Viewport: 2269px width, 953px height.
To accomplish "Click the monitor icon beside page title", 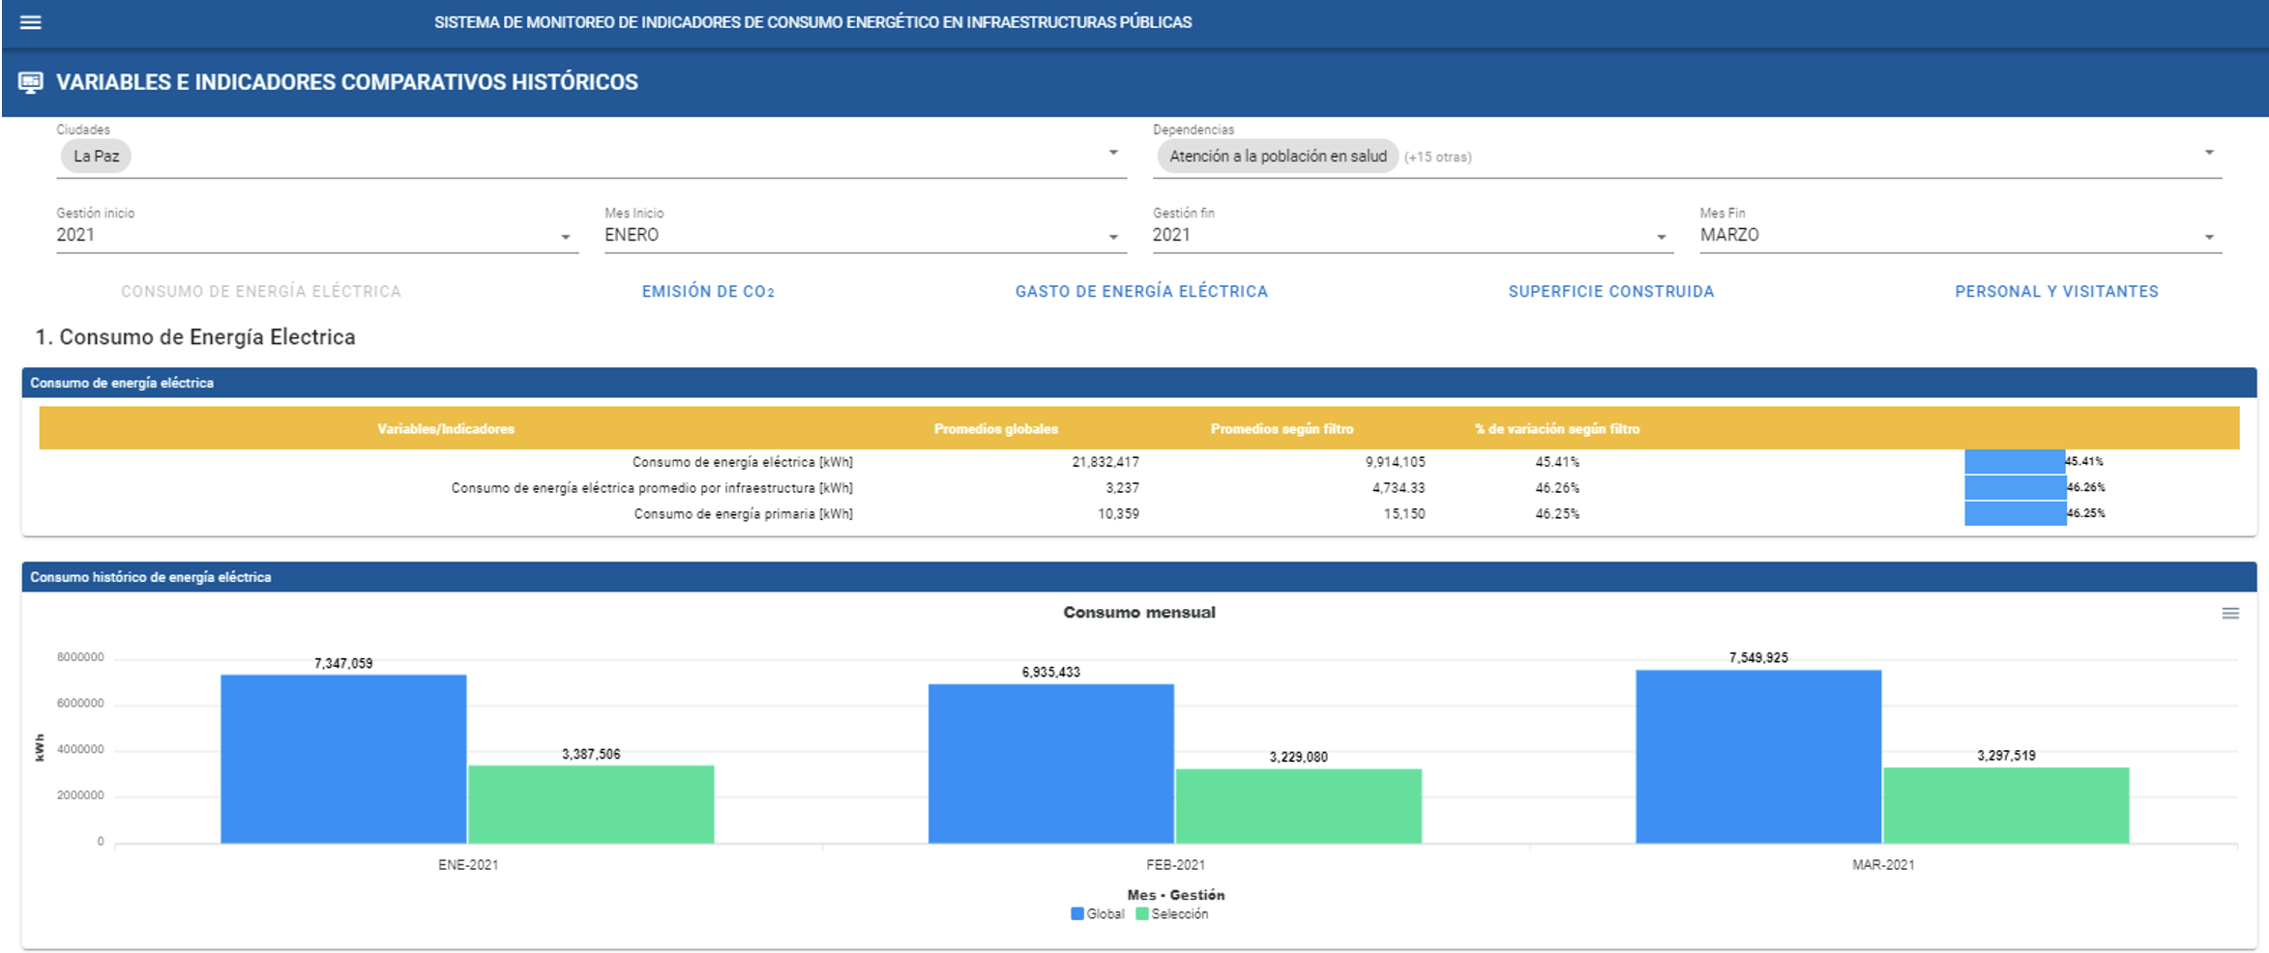I will pos(31,83).
